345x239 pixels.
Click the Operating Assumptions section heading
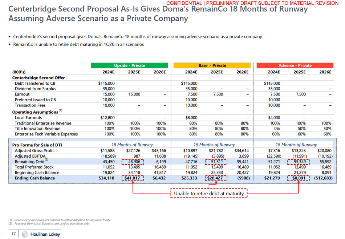point(35,112)
